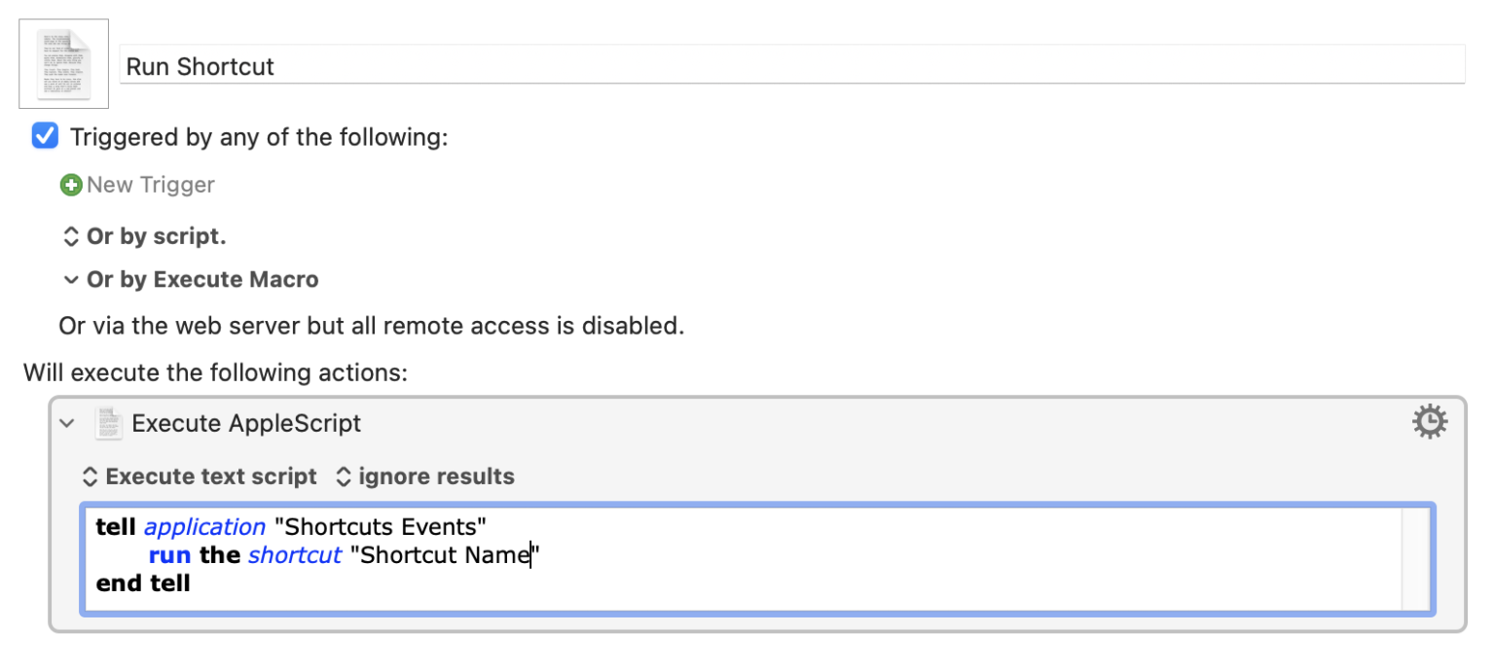1495x670 pixels.
Task: Click the end tell line in script
Action: tap(143, 583)
